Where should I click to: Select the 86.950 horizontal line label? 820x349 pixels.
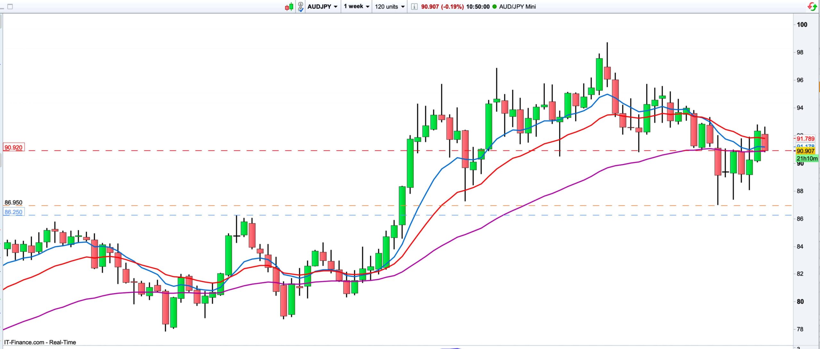coord(13,202)
